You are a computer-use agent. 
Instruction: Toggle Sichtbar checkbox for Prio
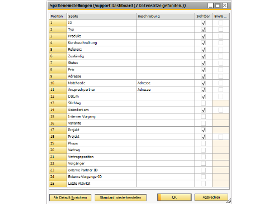(203, 69)
